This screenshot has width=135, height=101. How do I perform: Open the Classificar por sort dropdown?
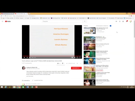pyautogui.click(x=37, y=81)
